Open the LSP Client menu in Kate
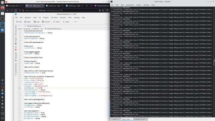The image size is (215, 121). pos(54,17)
